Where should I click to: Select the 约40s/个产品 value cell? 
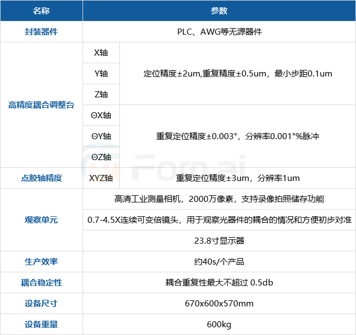tap(219, 261)
